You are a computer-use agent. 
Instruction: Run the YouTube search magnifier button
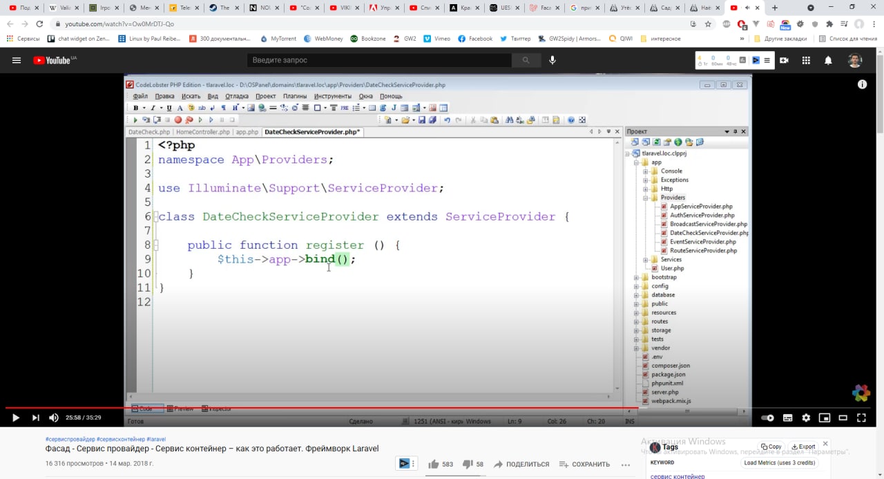(x=526, y=60)
